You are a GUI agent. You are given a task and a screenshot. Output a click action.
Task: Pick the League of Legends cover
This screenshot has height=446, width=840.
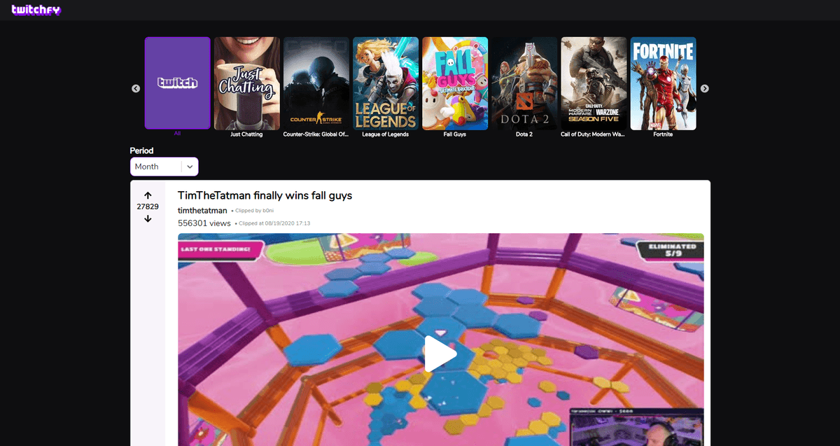pyautogui.click(x=386, y=83)
